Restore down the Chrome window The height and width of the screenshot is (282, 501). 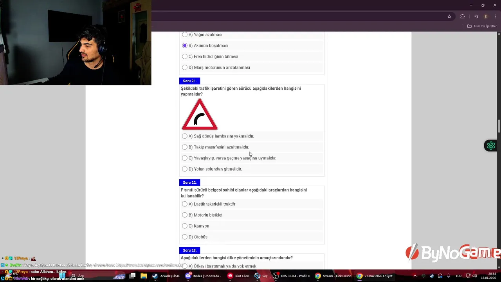(x=483, y=5)
